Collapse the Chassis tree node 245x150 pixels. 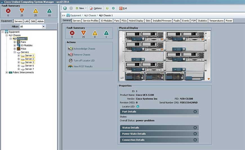coord(7,35)
